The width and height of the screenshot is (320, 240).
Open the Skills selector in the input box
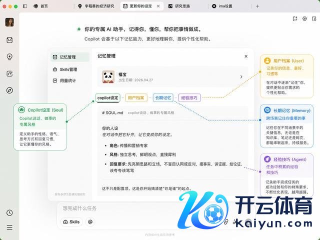tap(71, 222)
